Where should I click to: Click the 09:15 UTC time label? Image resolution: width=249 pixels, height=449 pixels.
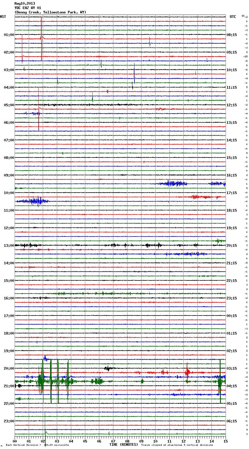pos(232,52)
